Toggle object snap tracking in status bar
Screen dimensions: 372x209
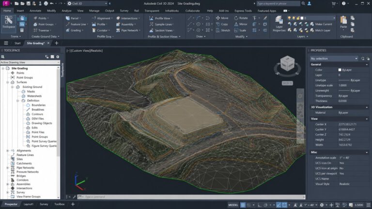tap(279, 205)
